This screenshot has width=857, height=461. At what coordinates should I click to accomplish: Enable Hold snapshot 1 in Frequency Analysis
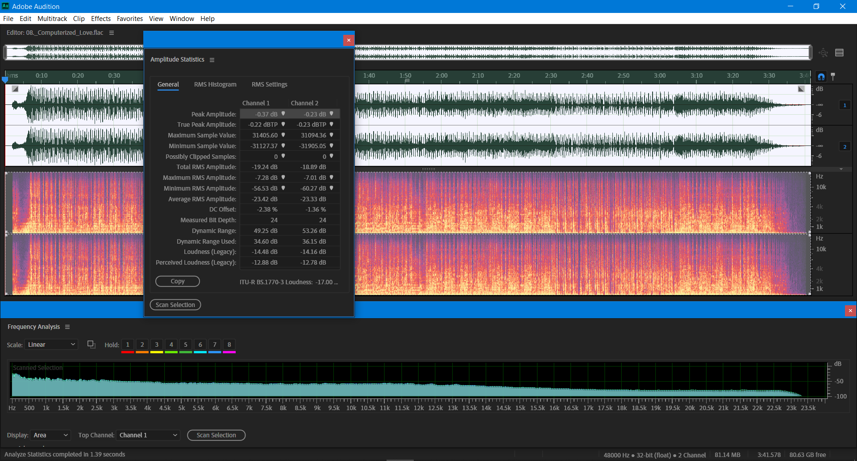127,344
